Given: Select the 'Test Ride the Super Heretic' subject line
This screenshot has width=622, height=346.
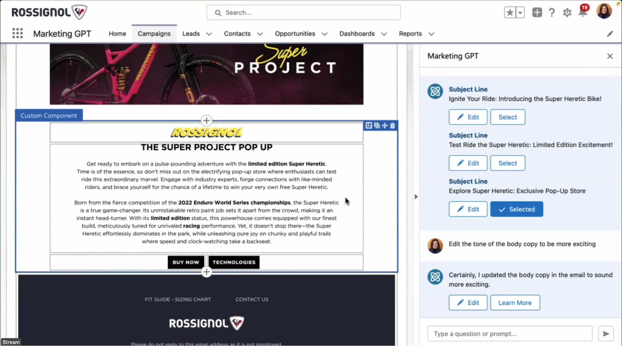Looking at the screenshot, I should click(x=507, y=163).
